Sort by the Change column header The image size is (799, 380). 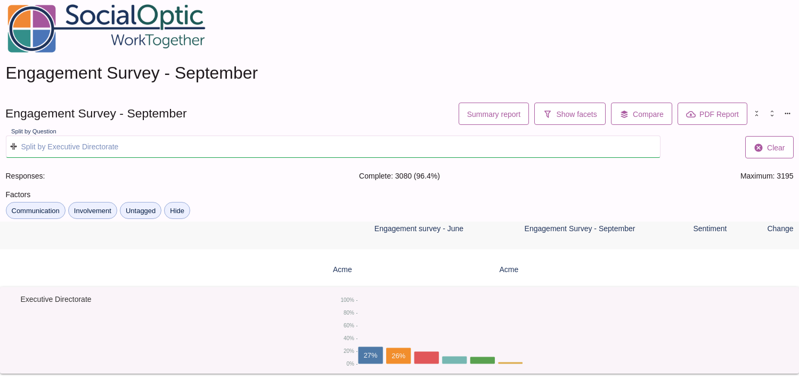(x=780, y=229)
